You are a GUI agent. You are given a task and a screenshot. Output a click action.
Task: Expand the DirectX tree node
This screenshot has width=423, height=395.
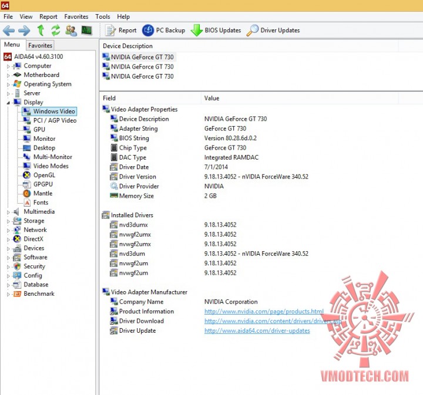[8, 239]
